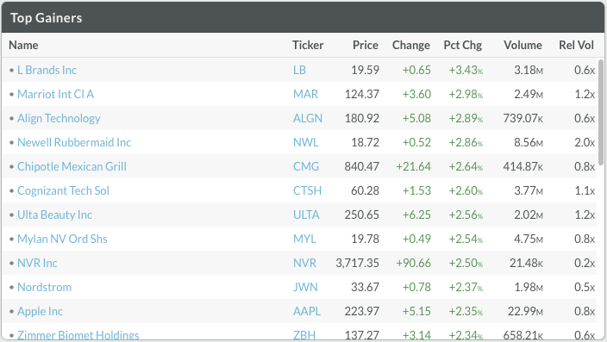Open the Zimmer Biomet Holdings link
Image resolution: width=607 pixels, height=342 pixels.
coord(78,335)
